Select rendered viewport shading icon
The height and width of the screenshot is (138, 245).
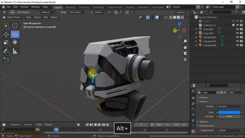pyautogui.click(x=182, y=17)
